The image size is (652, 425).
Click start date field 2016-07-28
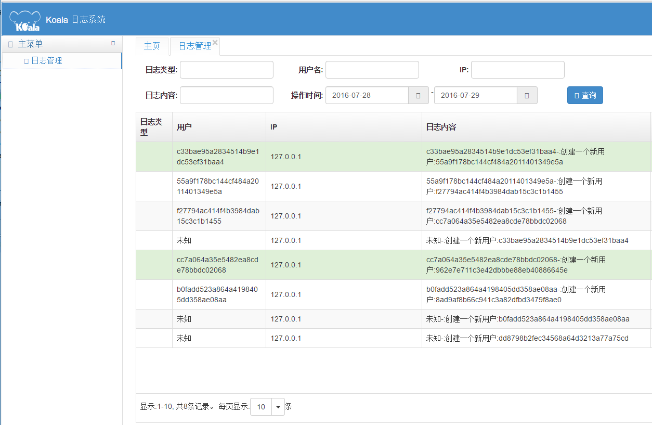[367, 96]
